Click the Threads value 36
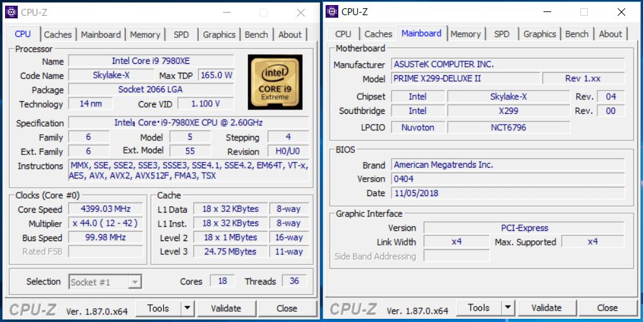Viewport: 643px width, 322px height. coord(294,281)
